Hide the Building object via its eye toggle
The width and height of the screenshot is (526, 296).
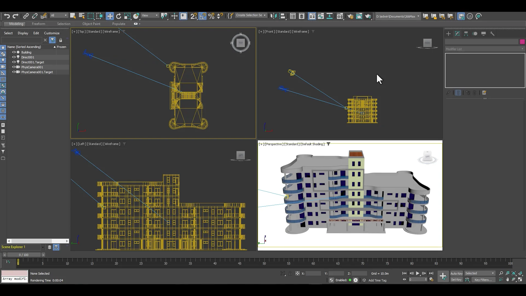[x=14, y=52]
